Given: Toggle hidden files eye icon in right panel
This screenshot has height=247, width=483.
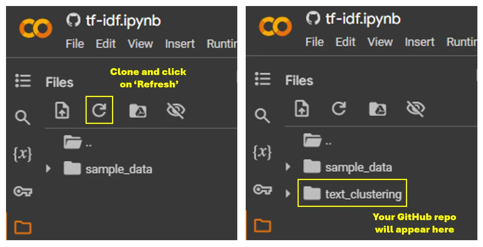Looking at the screenshot, I should (x=416, y=108).
